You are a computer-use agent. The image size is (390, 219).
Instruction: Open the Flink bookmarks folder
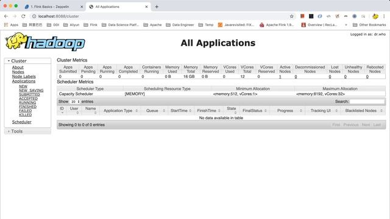click(x=91, y=25)
